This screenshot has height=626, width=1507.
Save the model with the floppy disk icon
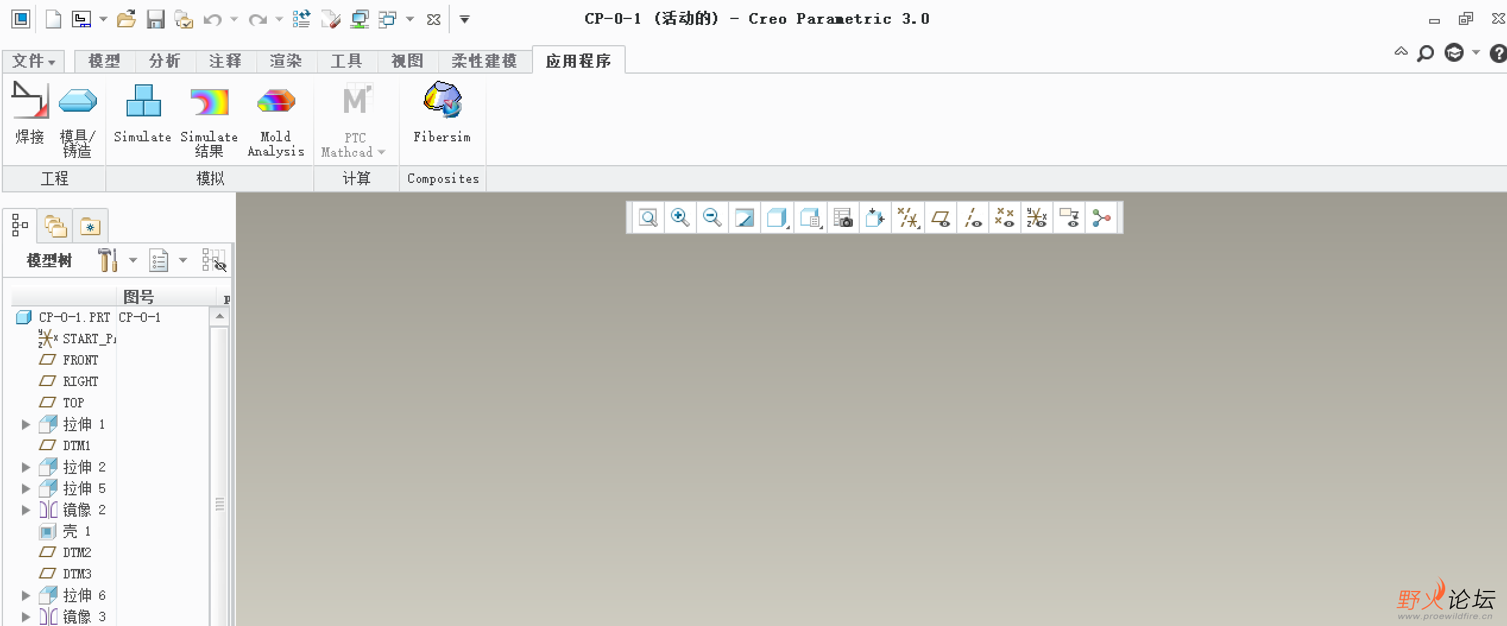[x=156, y=19]
